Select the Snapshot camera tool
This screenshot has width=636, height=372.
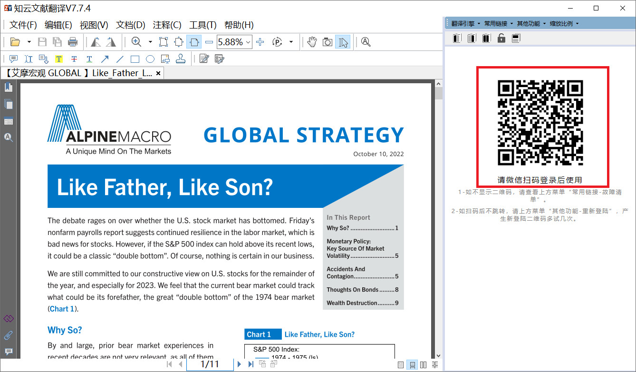point(328,42)
